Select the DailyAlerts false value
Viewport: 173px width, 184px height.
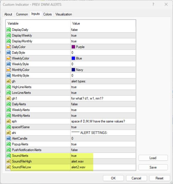click(103, 104)
